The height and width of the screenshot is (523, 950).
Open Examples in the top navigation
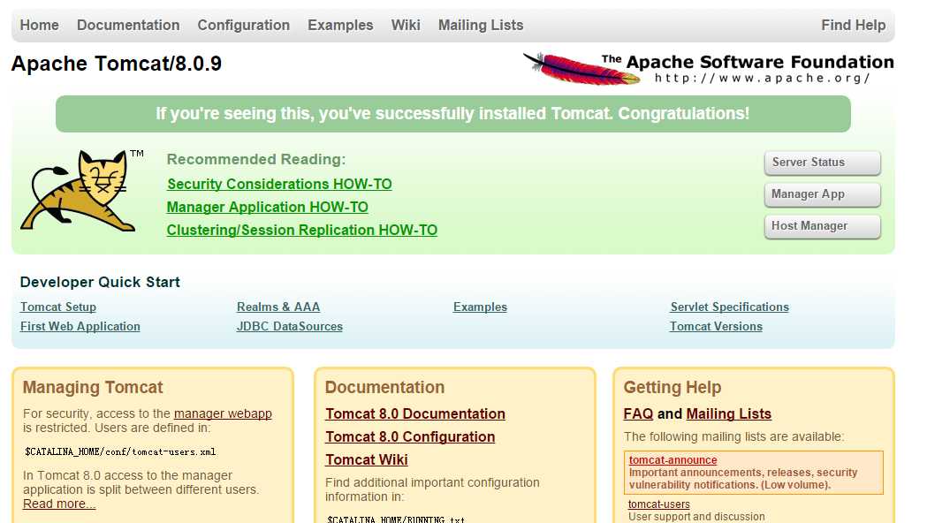[340, 26]
